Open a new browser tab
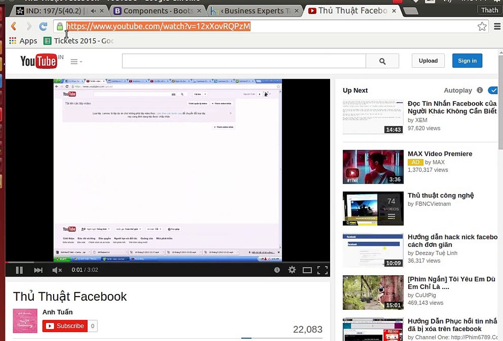This screenshot has width=503, height=341. [x=410, y=11]
